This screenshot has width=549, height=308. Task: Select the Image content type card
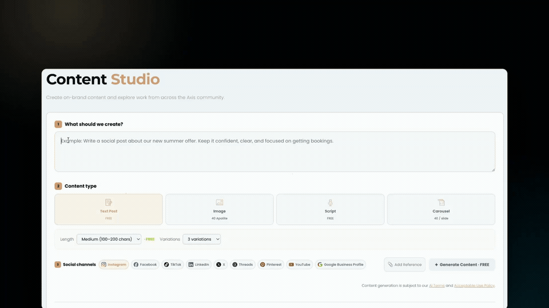[x=220, y=209]
